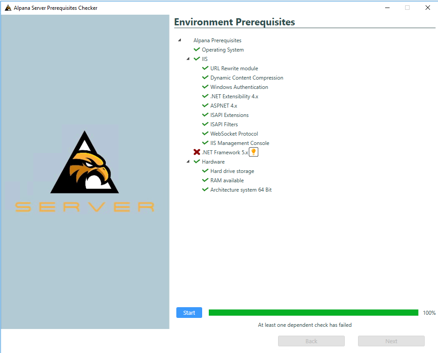Screen dimensions: 438x353
Task: Click the green progress bar
Action: 314,313
